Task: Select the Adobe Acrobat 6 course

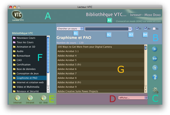Action: (100, 69)
